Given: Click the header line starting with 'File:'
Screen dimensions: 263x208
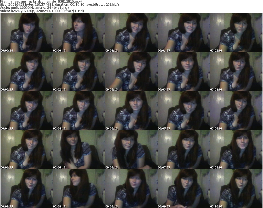Looking at the screenshot, I should pyautogui.click(x=41, y=2).
